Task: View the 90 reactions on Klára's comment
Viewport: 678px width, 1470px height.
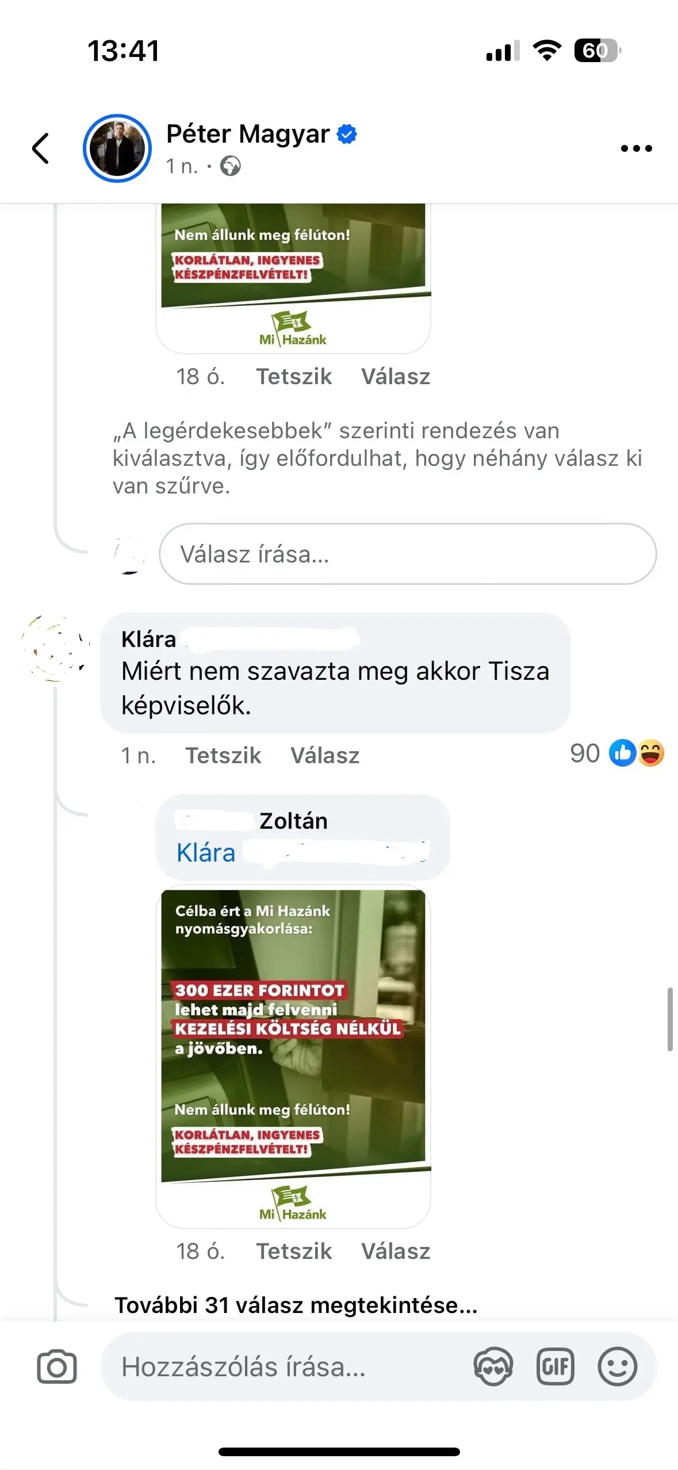Action: (616, 753)
